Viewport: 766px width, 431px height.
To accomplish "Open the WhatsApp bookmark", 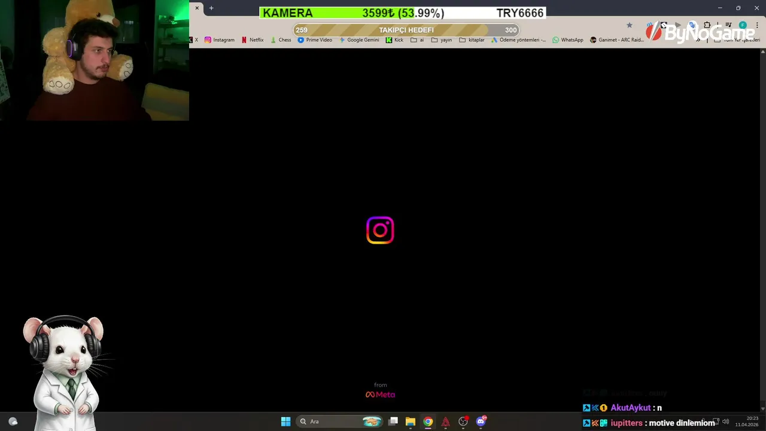I will pos(568,40).
